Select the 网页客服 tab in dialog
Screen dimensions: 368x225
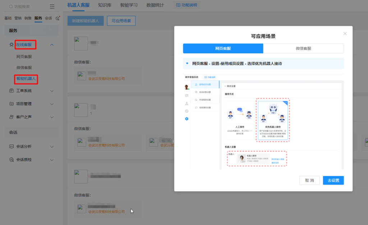click(x=223, y=48)
